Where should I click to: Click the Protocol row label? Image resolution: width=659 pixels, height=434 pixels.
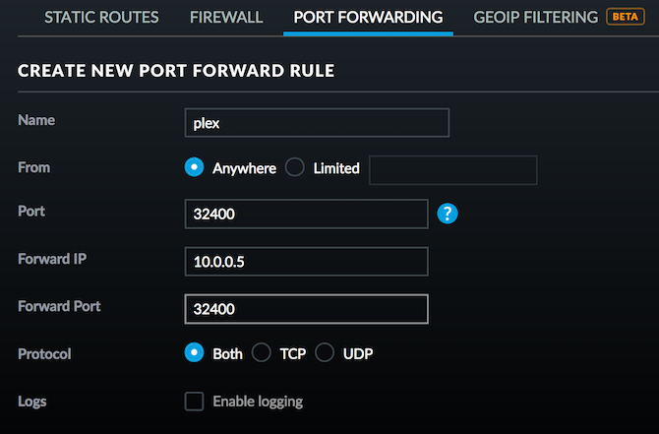pyautogui.click(x=45, y=353)
